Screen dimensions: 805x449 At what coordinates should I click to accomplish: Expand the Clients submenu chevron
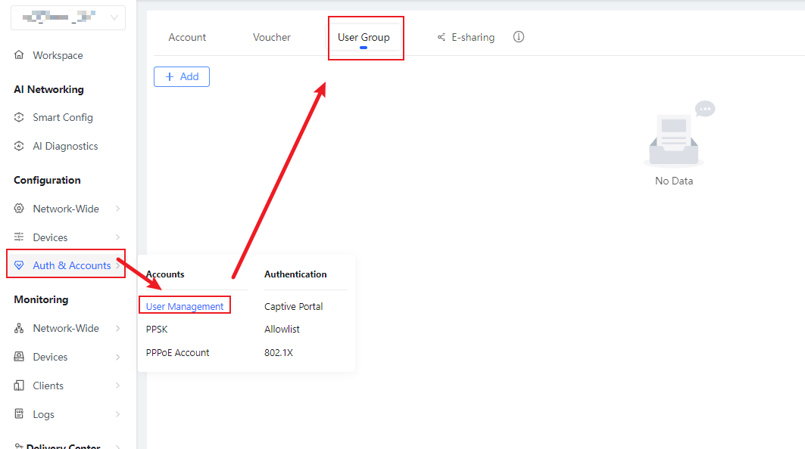117,386
